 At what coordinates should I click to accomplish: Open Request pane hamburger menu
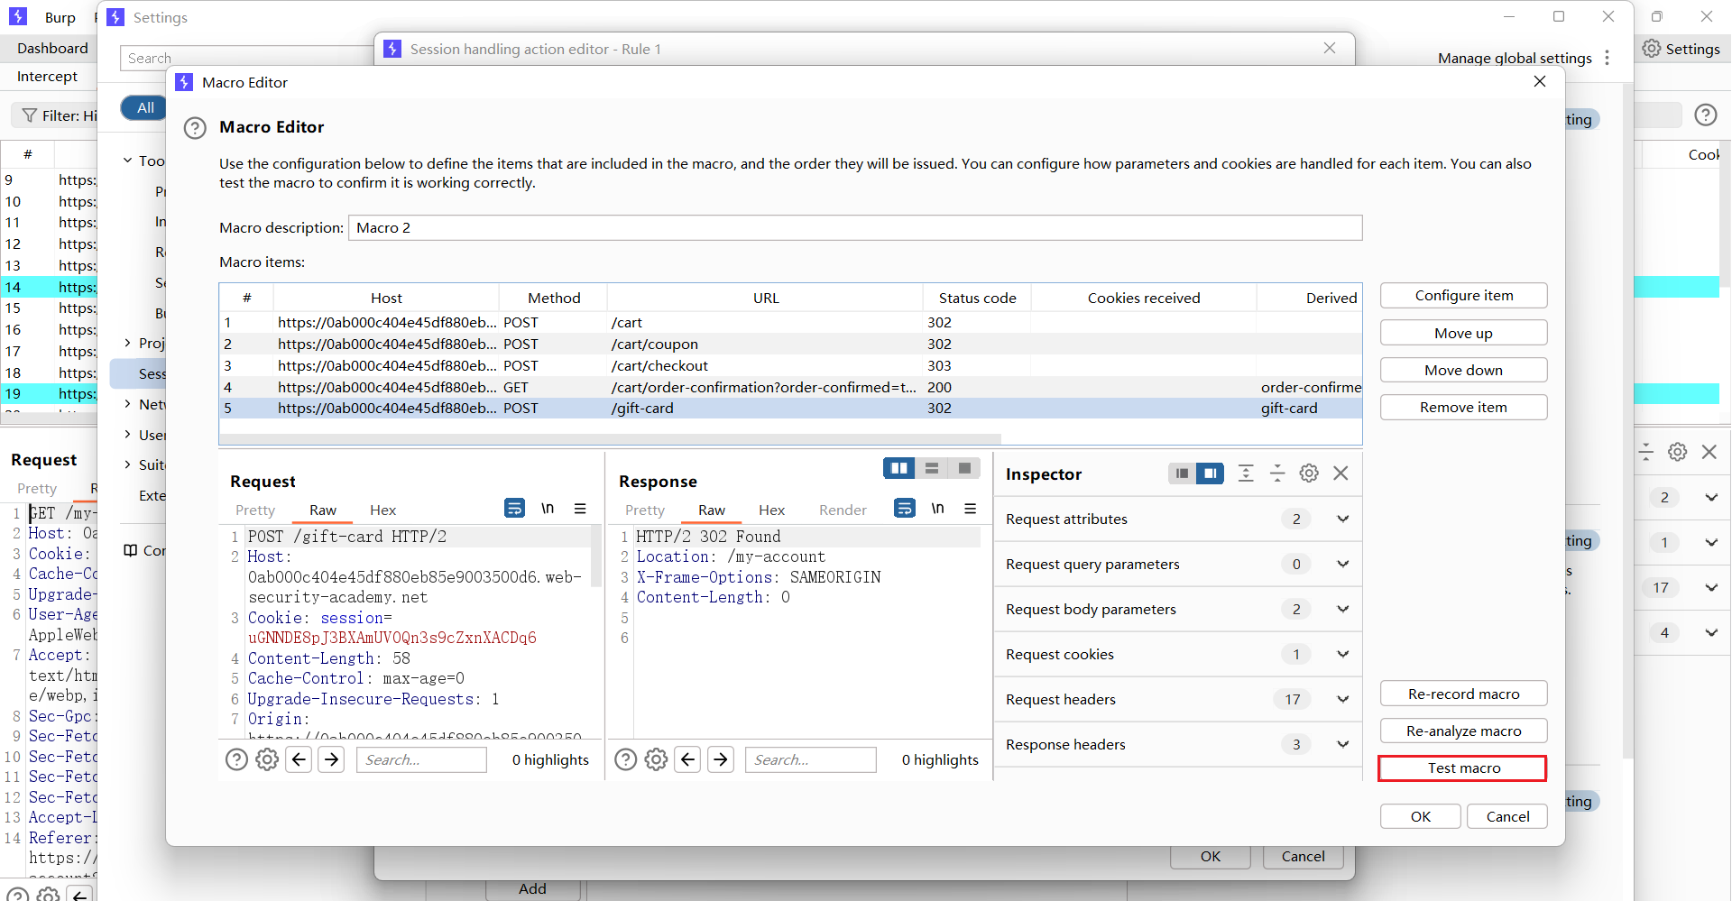(580, 509)
